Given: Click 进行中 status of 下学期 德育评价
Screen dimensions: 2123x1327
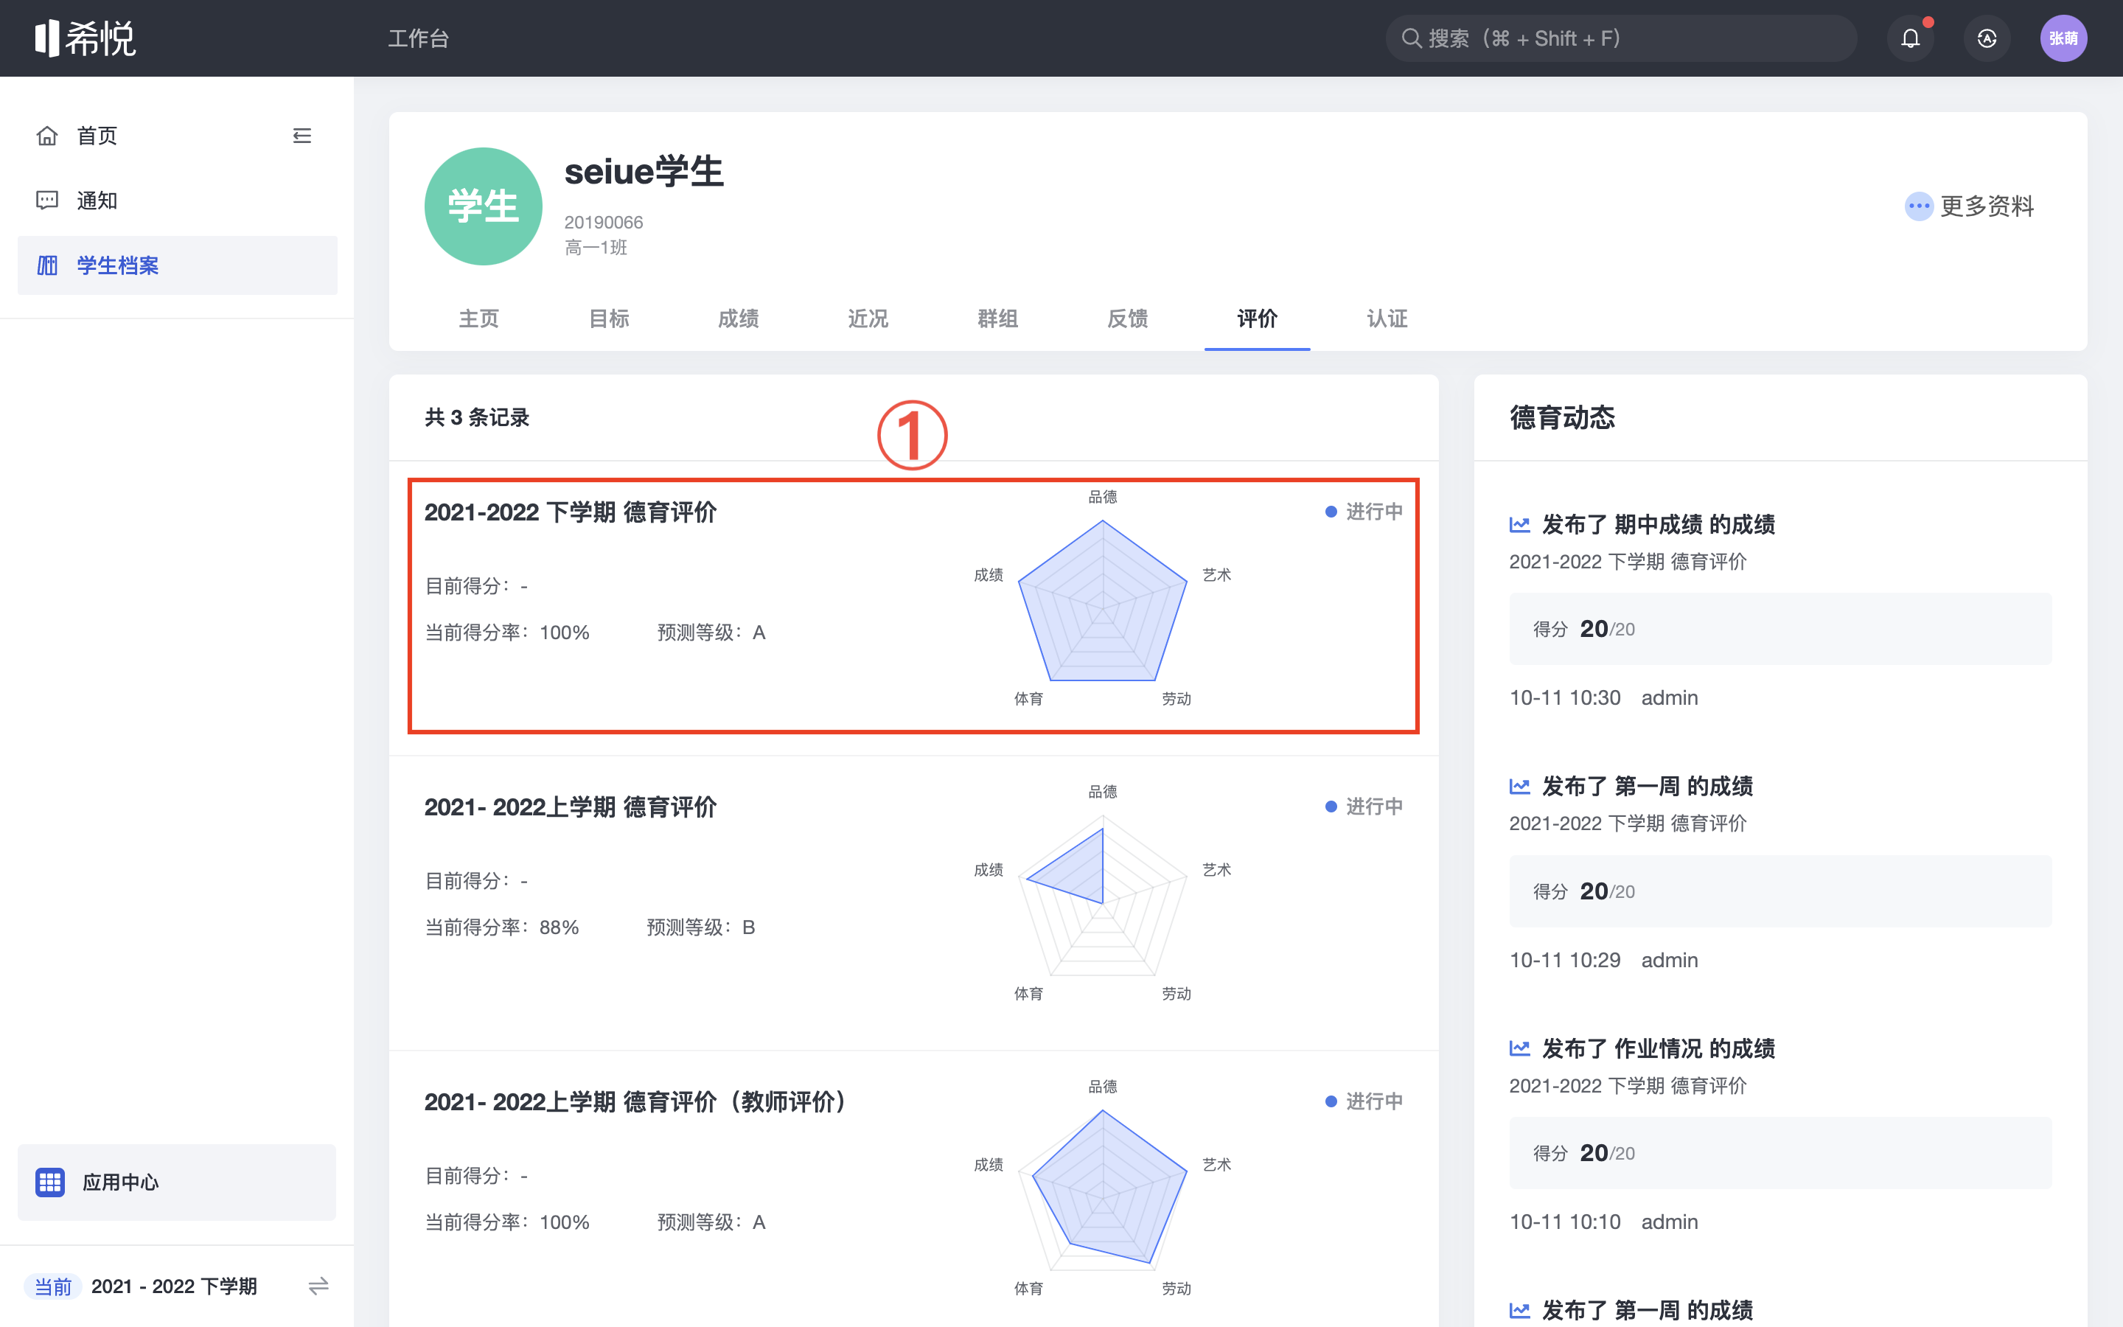Looking at the screenshot, I should (1364, 512).
